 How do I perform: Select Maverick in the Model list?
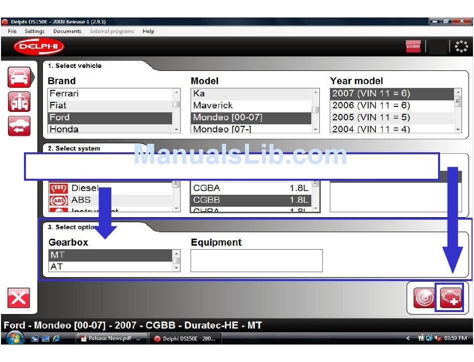click(x=251, y=106)
